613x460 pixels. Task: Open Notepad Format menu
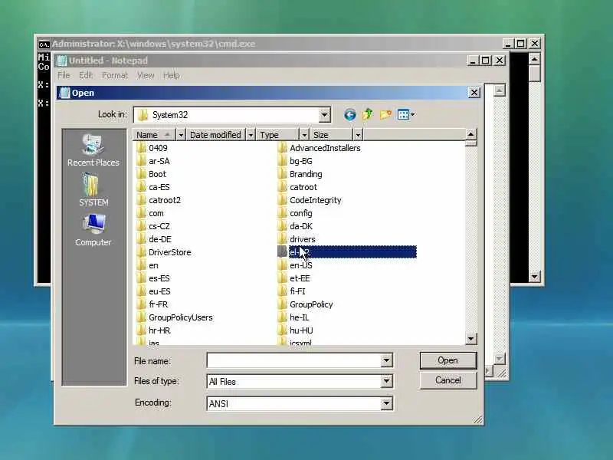(115, 75)
